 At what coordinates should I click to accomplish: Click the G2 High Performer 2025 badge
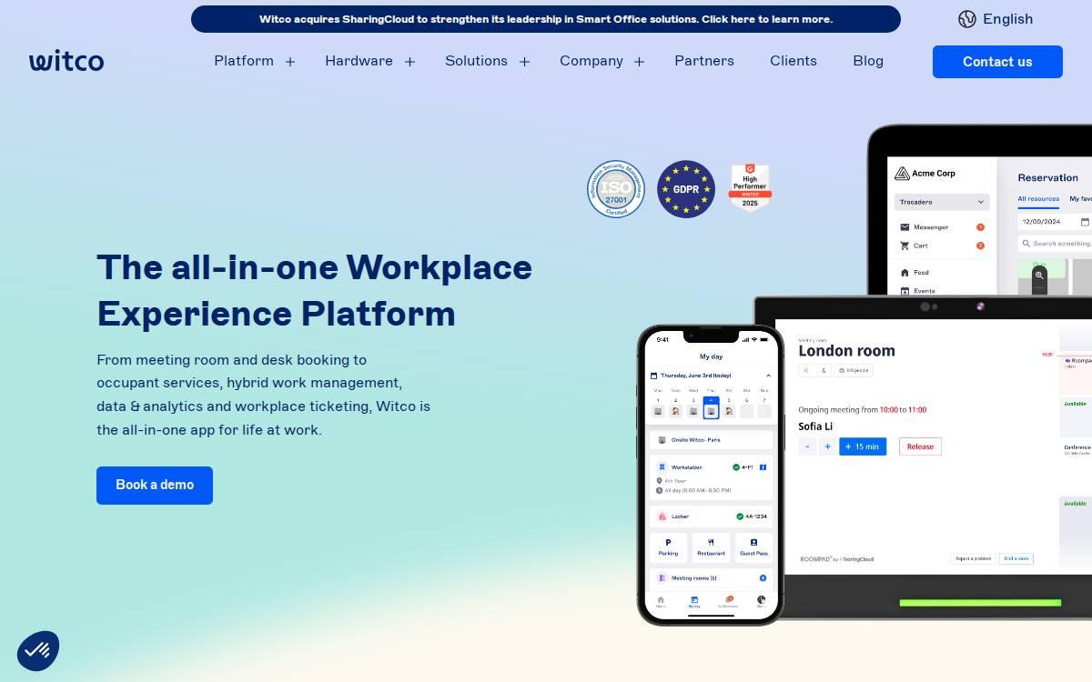[750, 187]
